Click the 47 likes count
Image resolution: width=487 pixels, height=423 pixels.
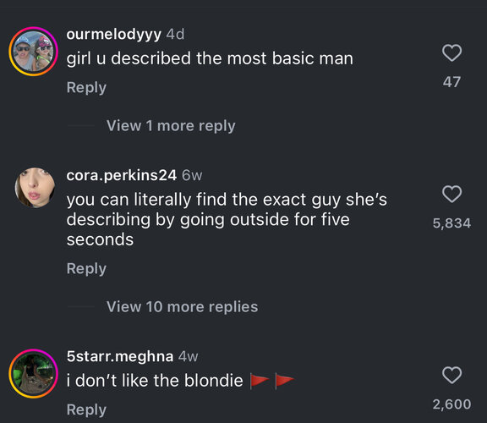tap(451, 82)
